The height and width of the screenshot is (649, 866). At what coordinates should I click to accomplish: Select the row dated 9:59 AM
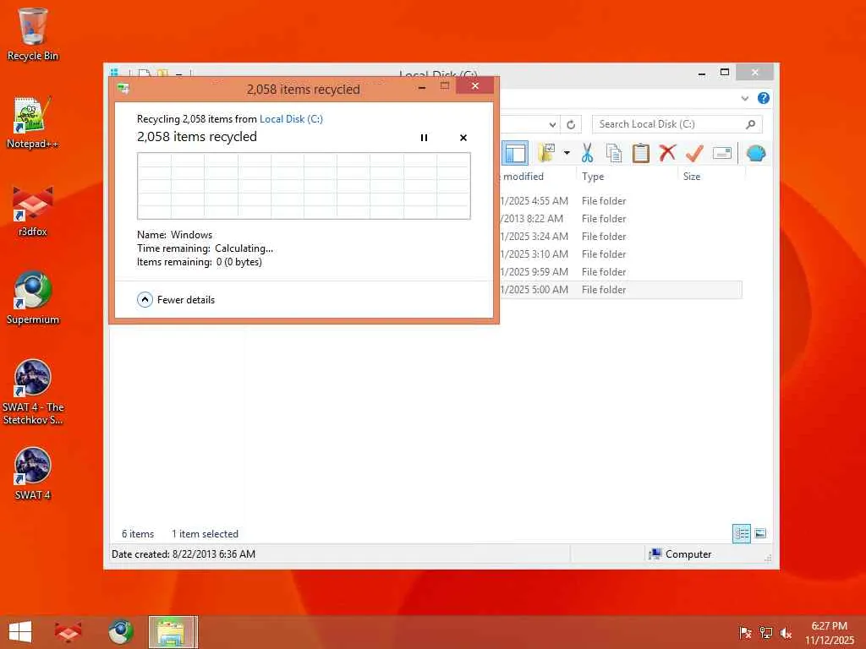pyautogui.click(x=621, y=271)
